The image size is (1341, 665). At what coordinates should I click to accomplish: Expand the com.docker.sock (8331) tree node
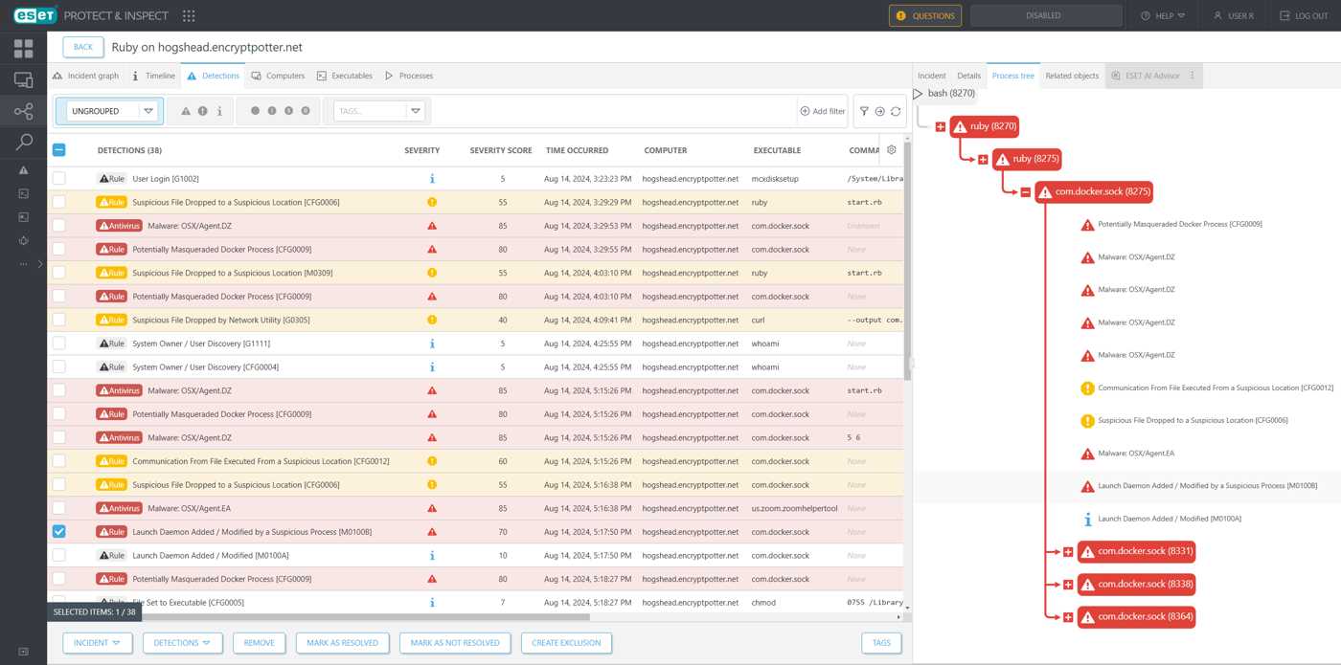[1068, 552]
